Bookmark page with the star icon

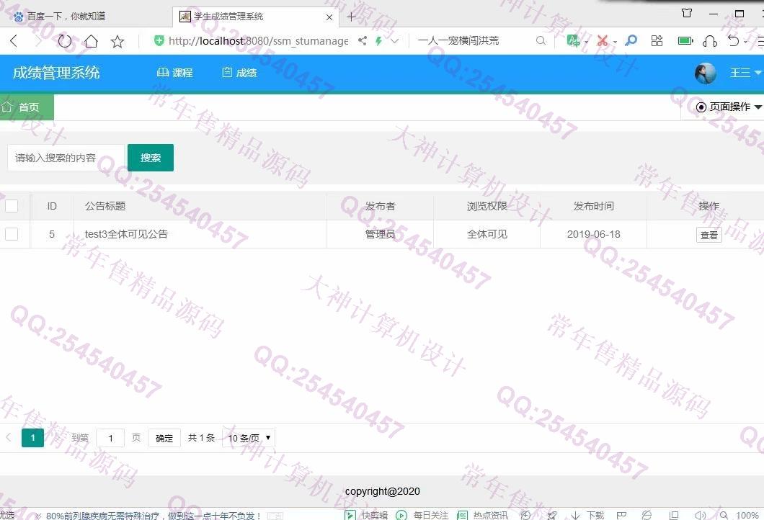(x=117, y=41)
